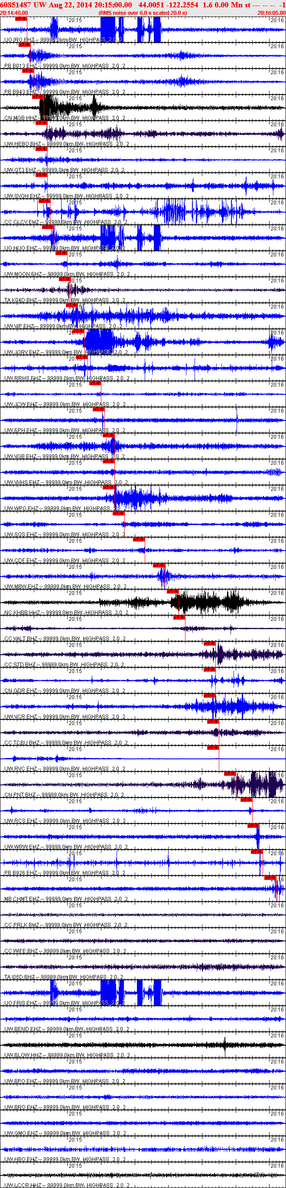286x1188 pixels.
Task: Click the red pick flag on the UW JCW trace
Action: click(95, 383)
